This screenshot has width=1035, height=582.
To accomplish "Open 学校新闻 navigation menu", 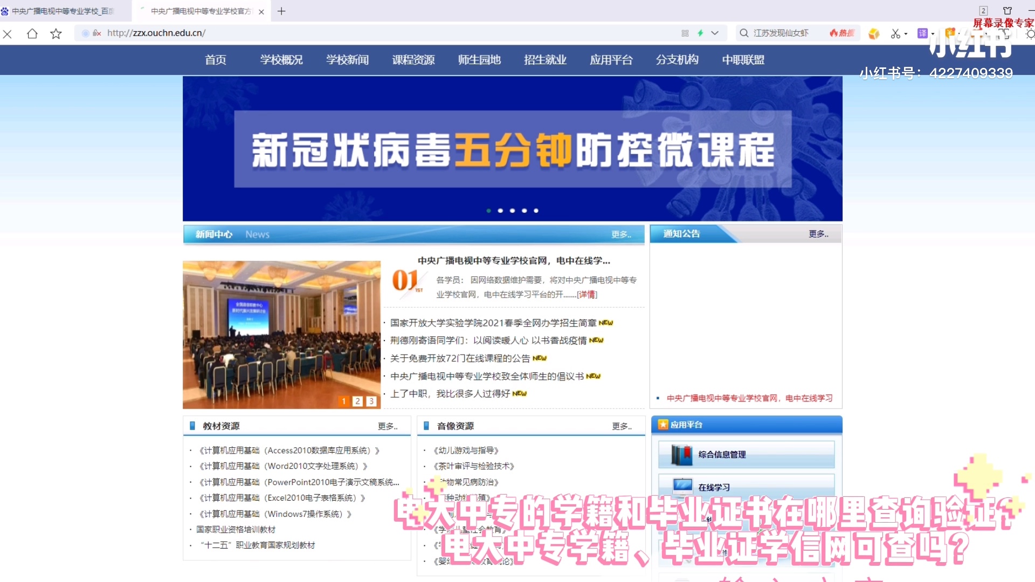I will [348, 60].
